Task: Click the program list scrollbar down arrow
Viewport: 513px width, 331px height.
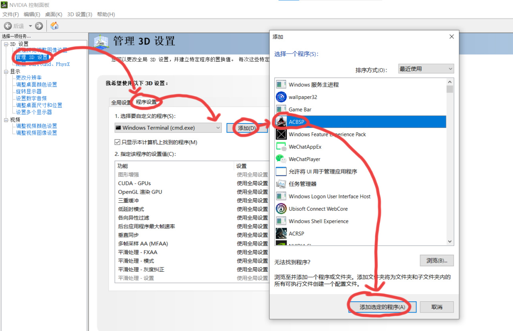Action: 450,242
